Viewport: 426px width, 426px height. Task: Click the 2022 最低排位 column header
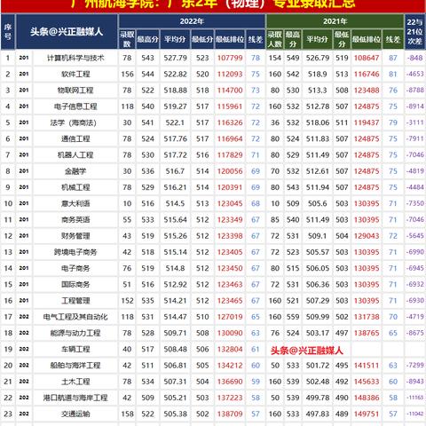pyautogui.click(x=230, y=39)
